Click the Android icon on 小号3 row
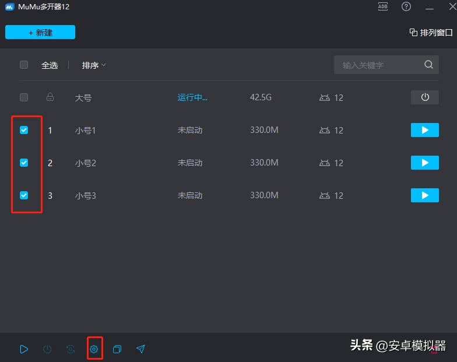 tap(324, 195)
